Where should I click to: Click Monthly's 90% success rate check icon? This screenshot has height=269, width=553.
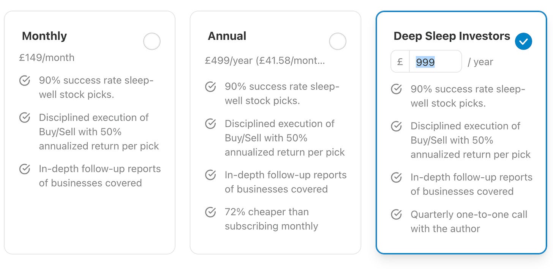click(25, 81)
